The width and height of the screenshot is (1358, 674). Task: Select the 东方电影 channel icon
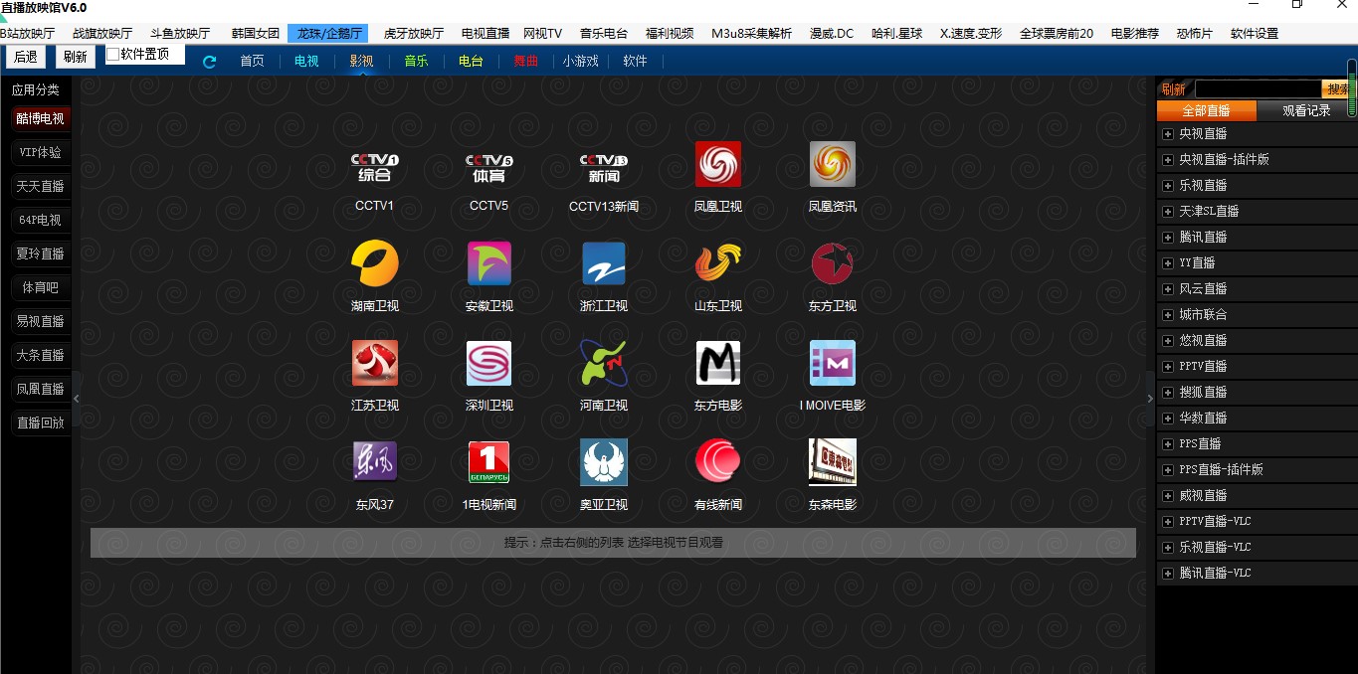click(x=718, y=364)
